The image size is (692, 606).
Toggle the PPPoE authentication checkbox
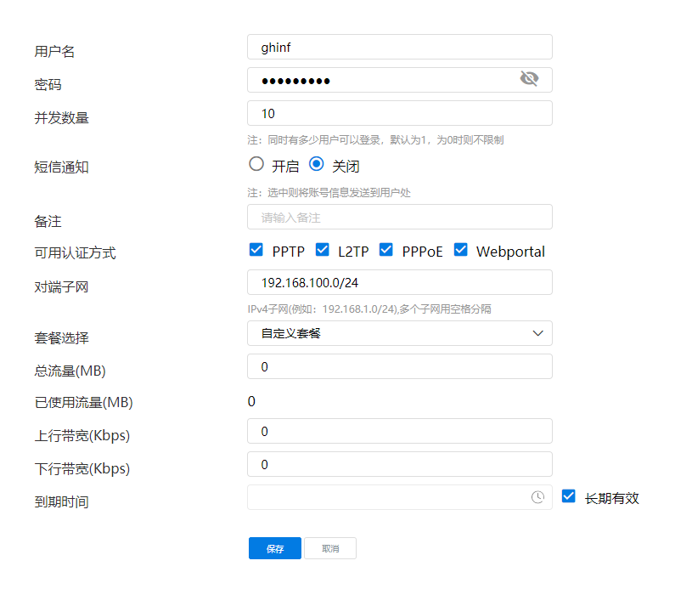386,250
